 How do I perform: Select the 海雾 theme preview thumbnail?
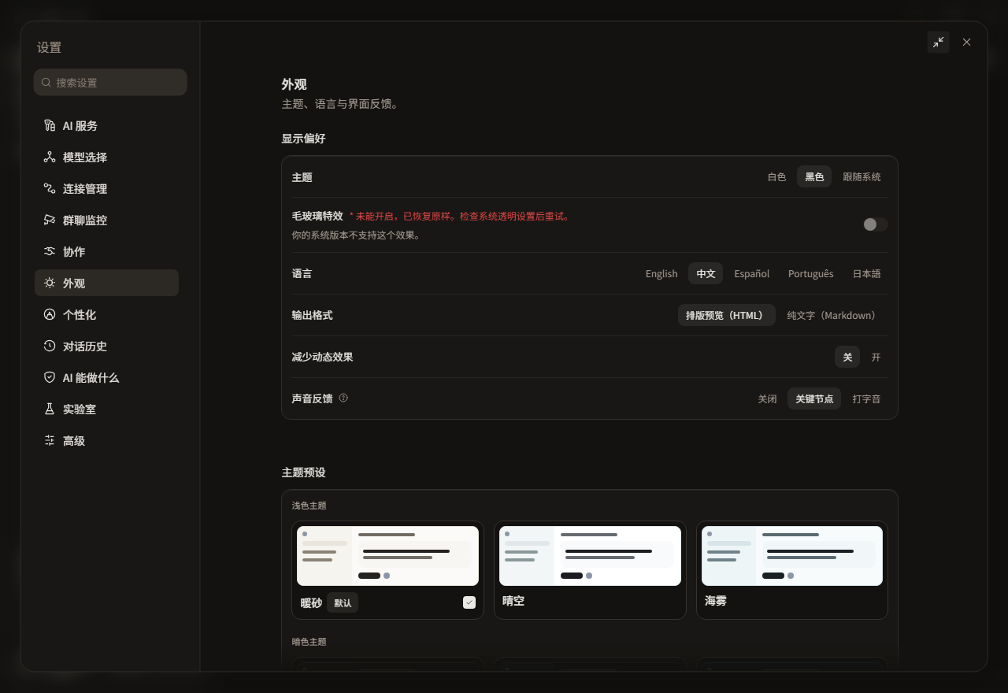[792, 556]
